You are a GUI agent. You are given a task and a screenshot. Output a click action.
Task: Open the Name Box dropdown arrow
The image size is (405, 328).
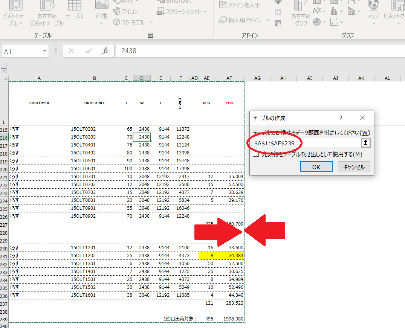[44, 51]
